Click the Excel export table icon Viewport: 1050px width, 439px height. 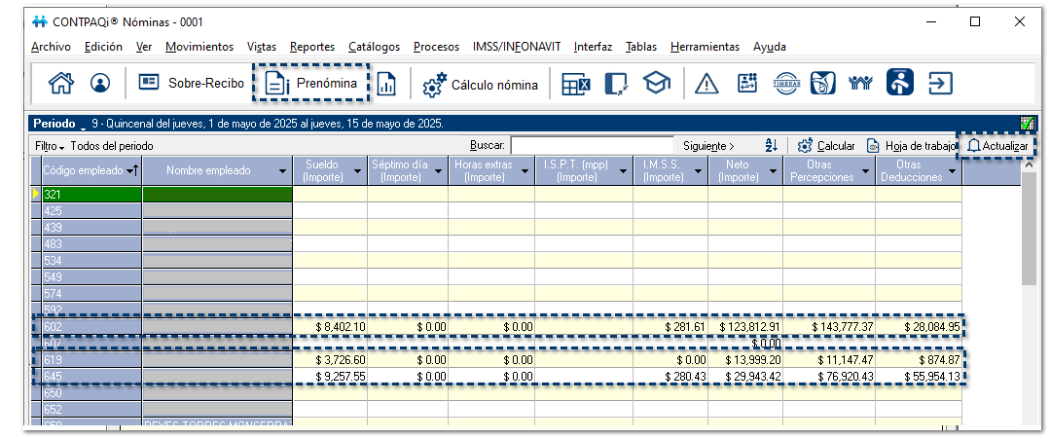[x=576, y=85]
